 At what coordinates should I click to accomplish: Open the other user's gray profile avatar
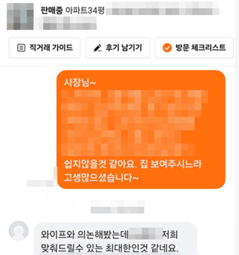click(x=18, y=231)
